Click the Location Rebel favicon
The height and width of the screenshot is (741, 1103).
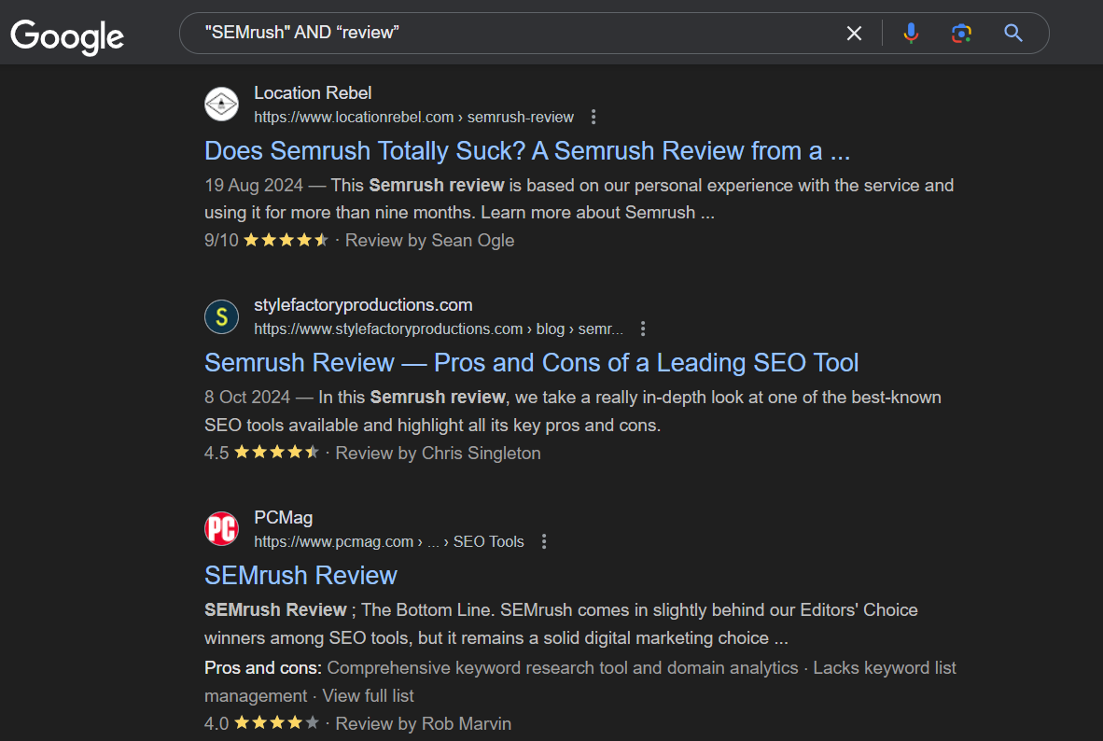pyautogui.click(x=221, y=105)
